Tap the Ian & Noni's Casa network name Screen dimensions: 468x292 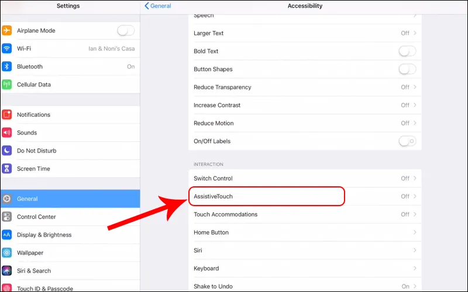click(x=112, y=48)
